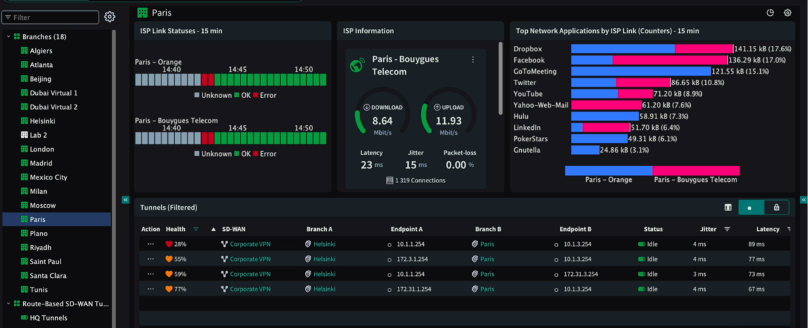
Task: Click the Health column filter icon
Action: click(x=196, y=229)
